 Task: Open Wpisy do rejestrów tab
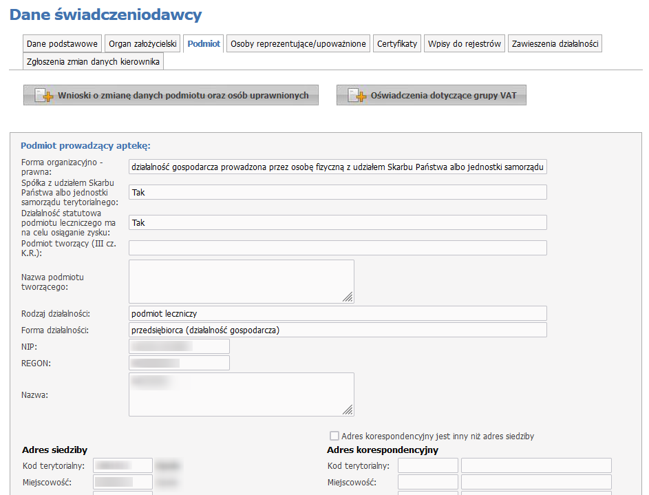point(464,43)
